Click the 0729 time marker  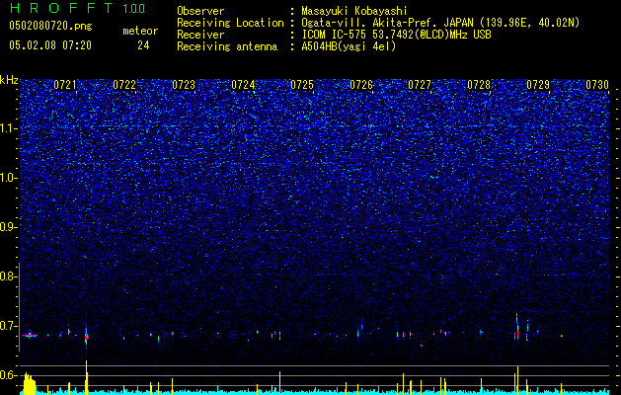[538, 85]
